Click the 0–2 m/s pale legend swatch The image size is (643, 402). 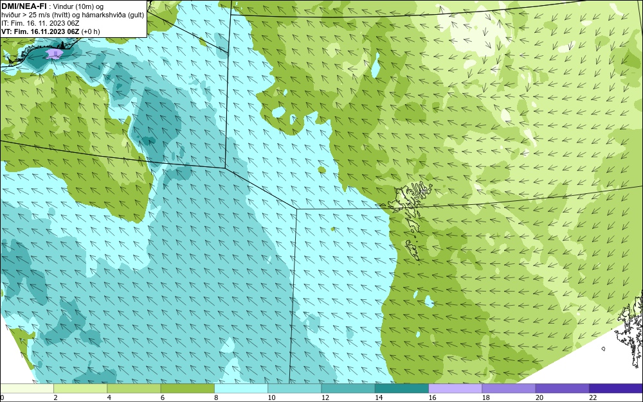point(27,389)
